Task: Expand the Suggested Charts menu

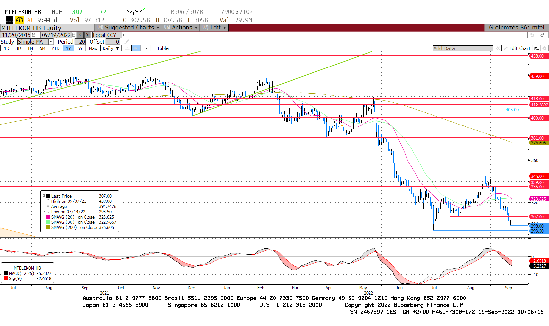Action: tap(128, 28)
